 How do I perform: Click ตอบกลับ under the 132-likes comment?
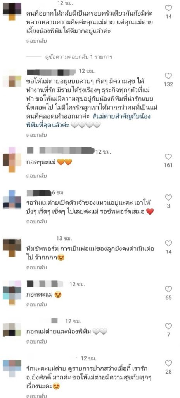pos(36,135)
